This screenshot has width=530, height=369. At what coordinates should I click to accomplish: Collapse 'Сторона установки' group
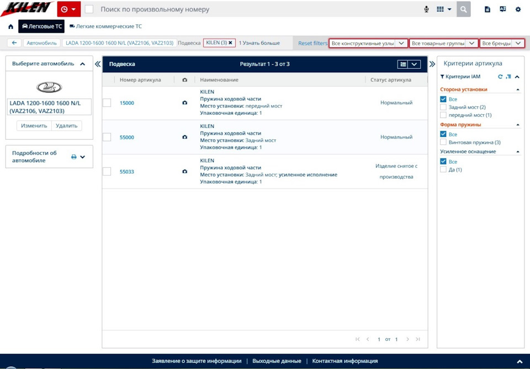[518, 89]
